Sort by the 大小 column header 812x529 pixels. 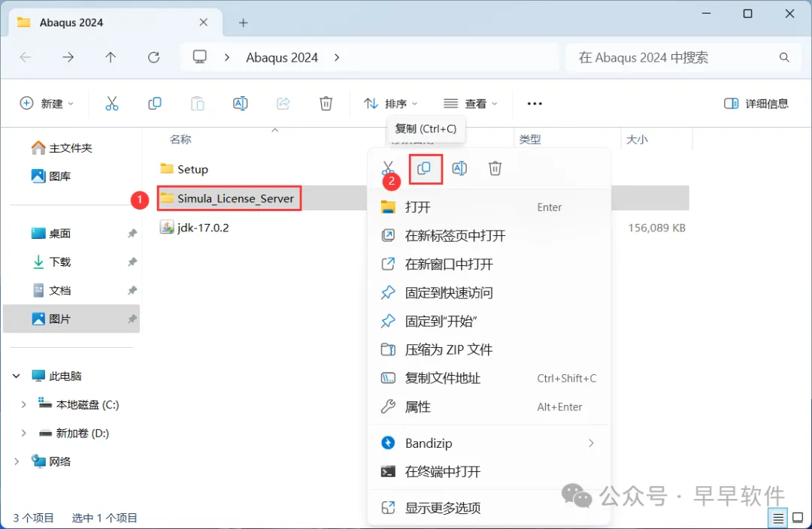637,140
